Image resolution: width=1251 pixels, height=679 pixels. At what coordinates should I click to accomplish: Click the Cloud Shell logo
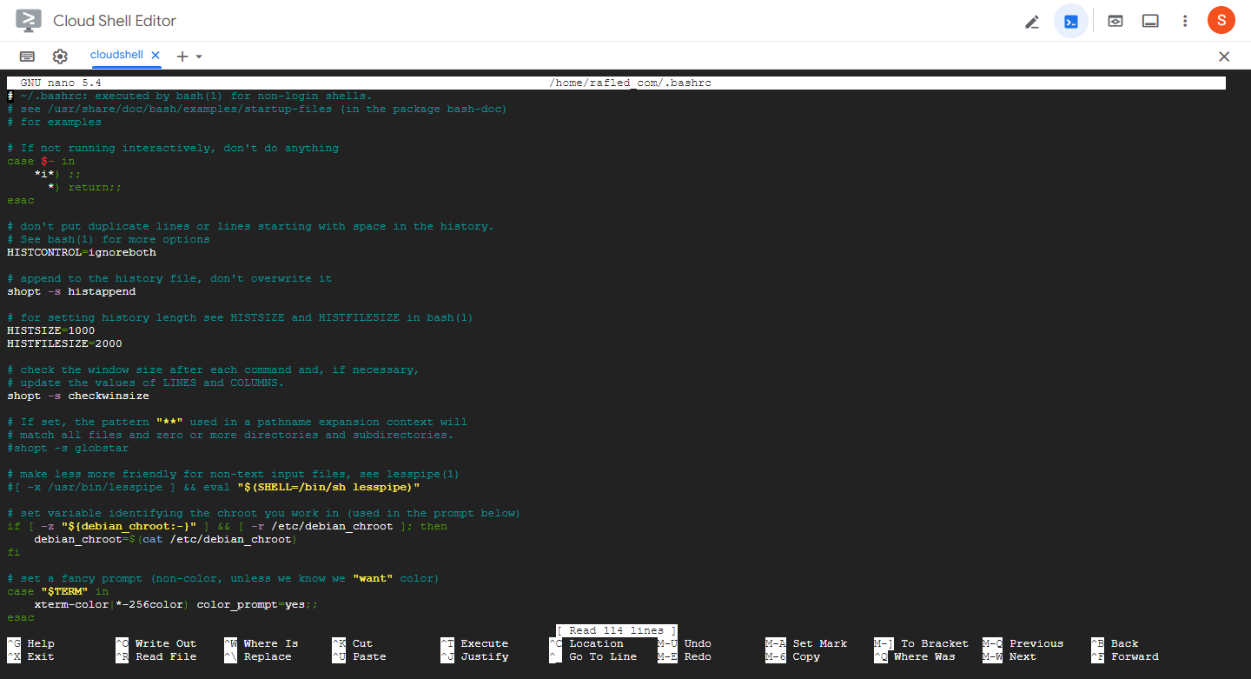coord(29,20)
